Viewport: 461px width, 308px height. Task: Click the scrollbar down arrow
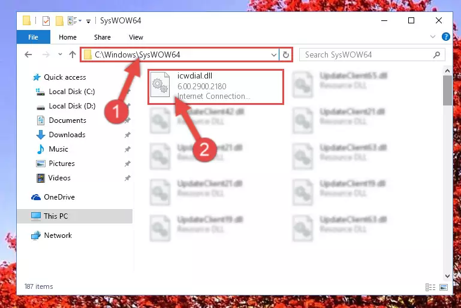tap(447, 276)
